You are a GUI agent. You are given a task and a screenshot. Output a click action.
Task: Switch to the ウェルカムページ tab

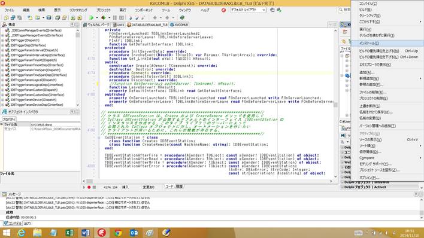(96, 25)
